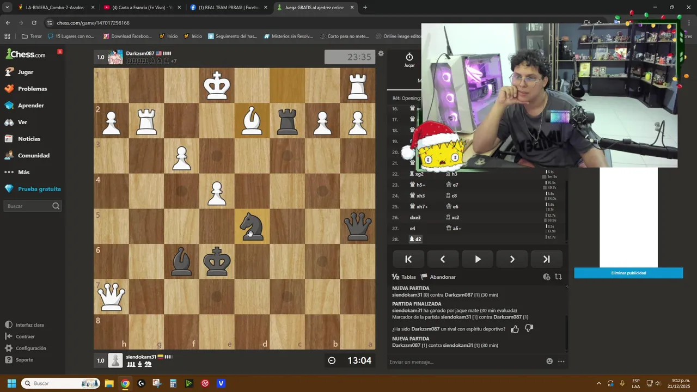Image resolution: width=697 pixels, height=392 pixels.
Task: Open a new browser tab
Action: 365,8
